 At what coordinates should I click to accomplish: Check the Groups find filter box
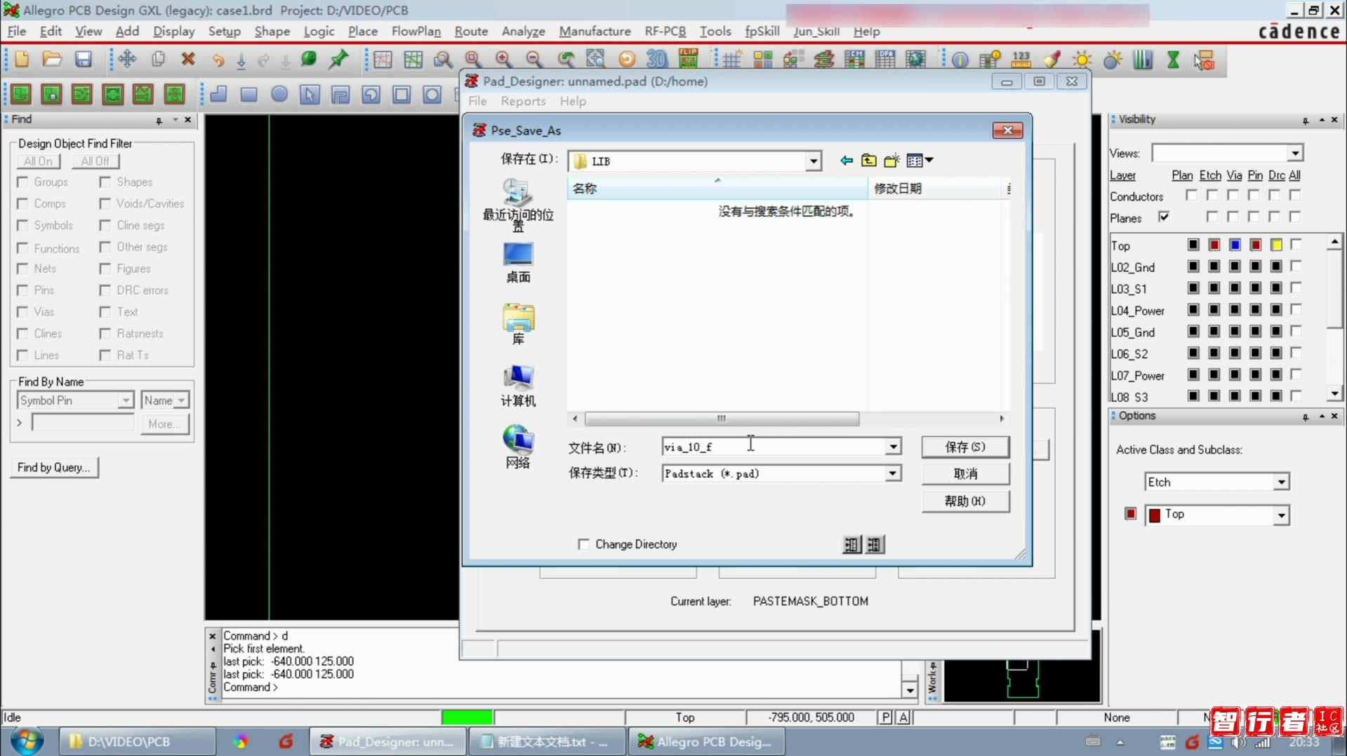tap(22, 182)
